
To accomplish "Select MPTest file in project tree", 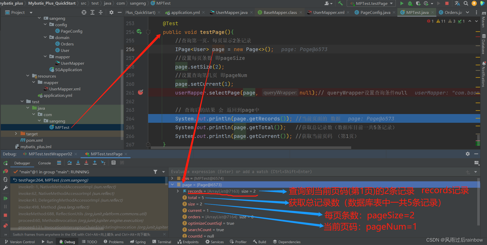I will click(62, 127).
